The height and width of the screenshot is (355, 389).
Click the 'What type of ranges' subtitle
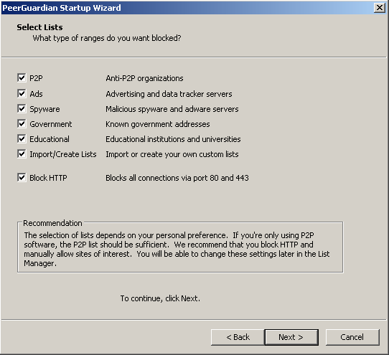click(107, 38)
